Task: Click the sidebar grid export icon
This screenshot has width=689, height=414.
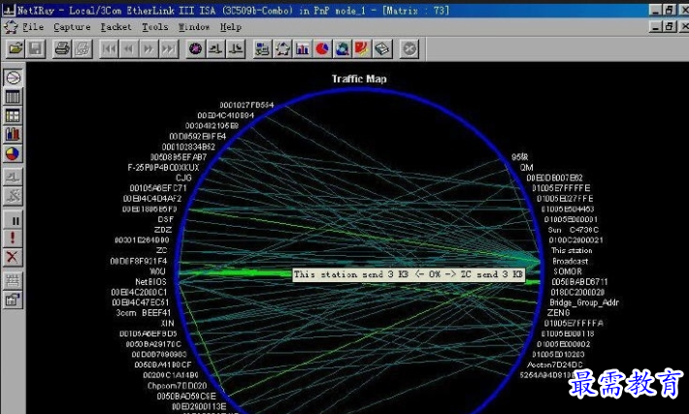Action: [x=14, y=281]
